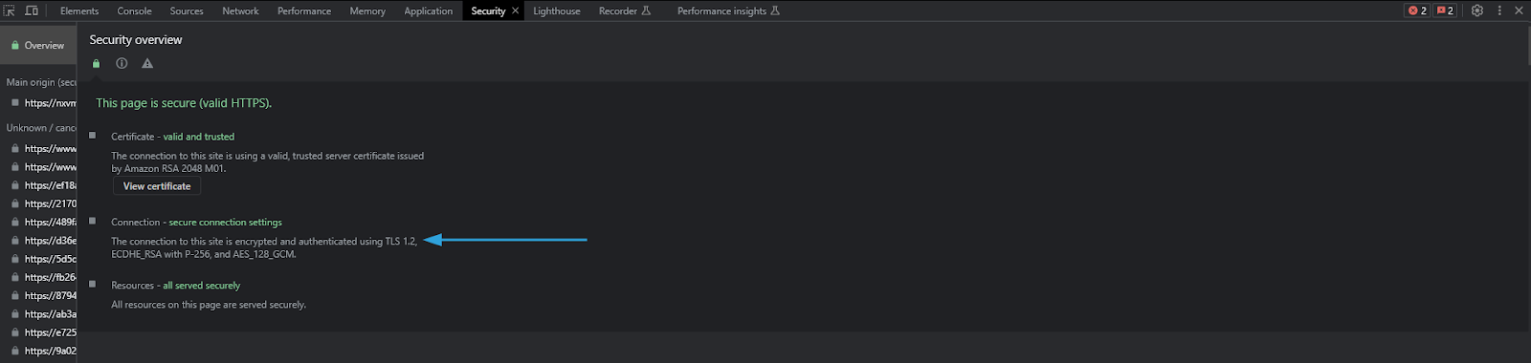1531x363 pixels.
Task: Click the Performance insights flask icon
Action: point(775,11)
